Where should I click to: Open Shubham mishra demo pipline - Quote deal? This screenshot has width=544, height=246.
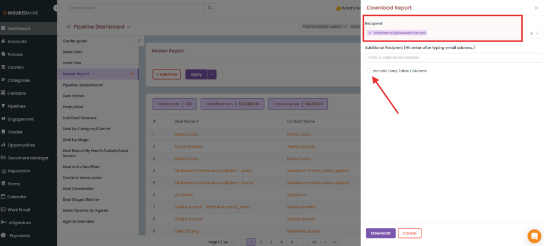coord(214,183)
